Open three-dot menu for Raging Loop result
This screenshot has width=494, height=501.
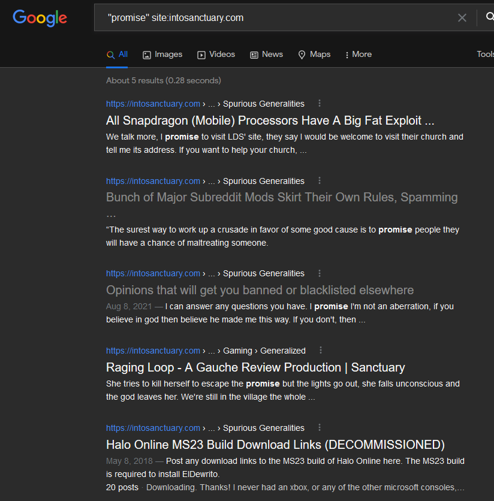click(x=321, y=350)
